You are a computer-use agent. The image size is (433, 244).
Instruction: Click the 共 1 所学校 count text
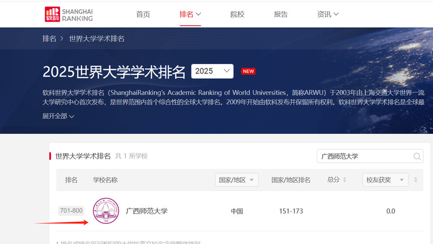tap(131, 156)
